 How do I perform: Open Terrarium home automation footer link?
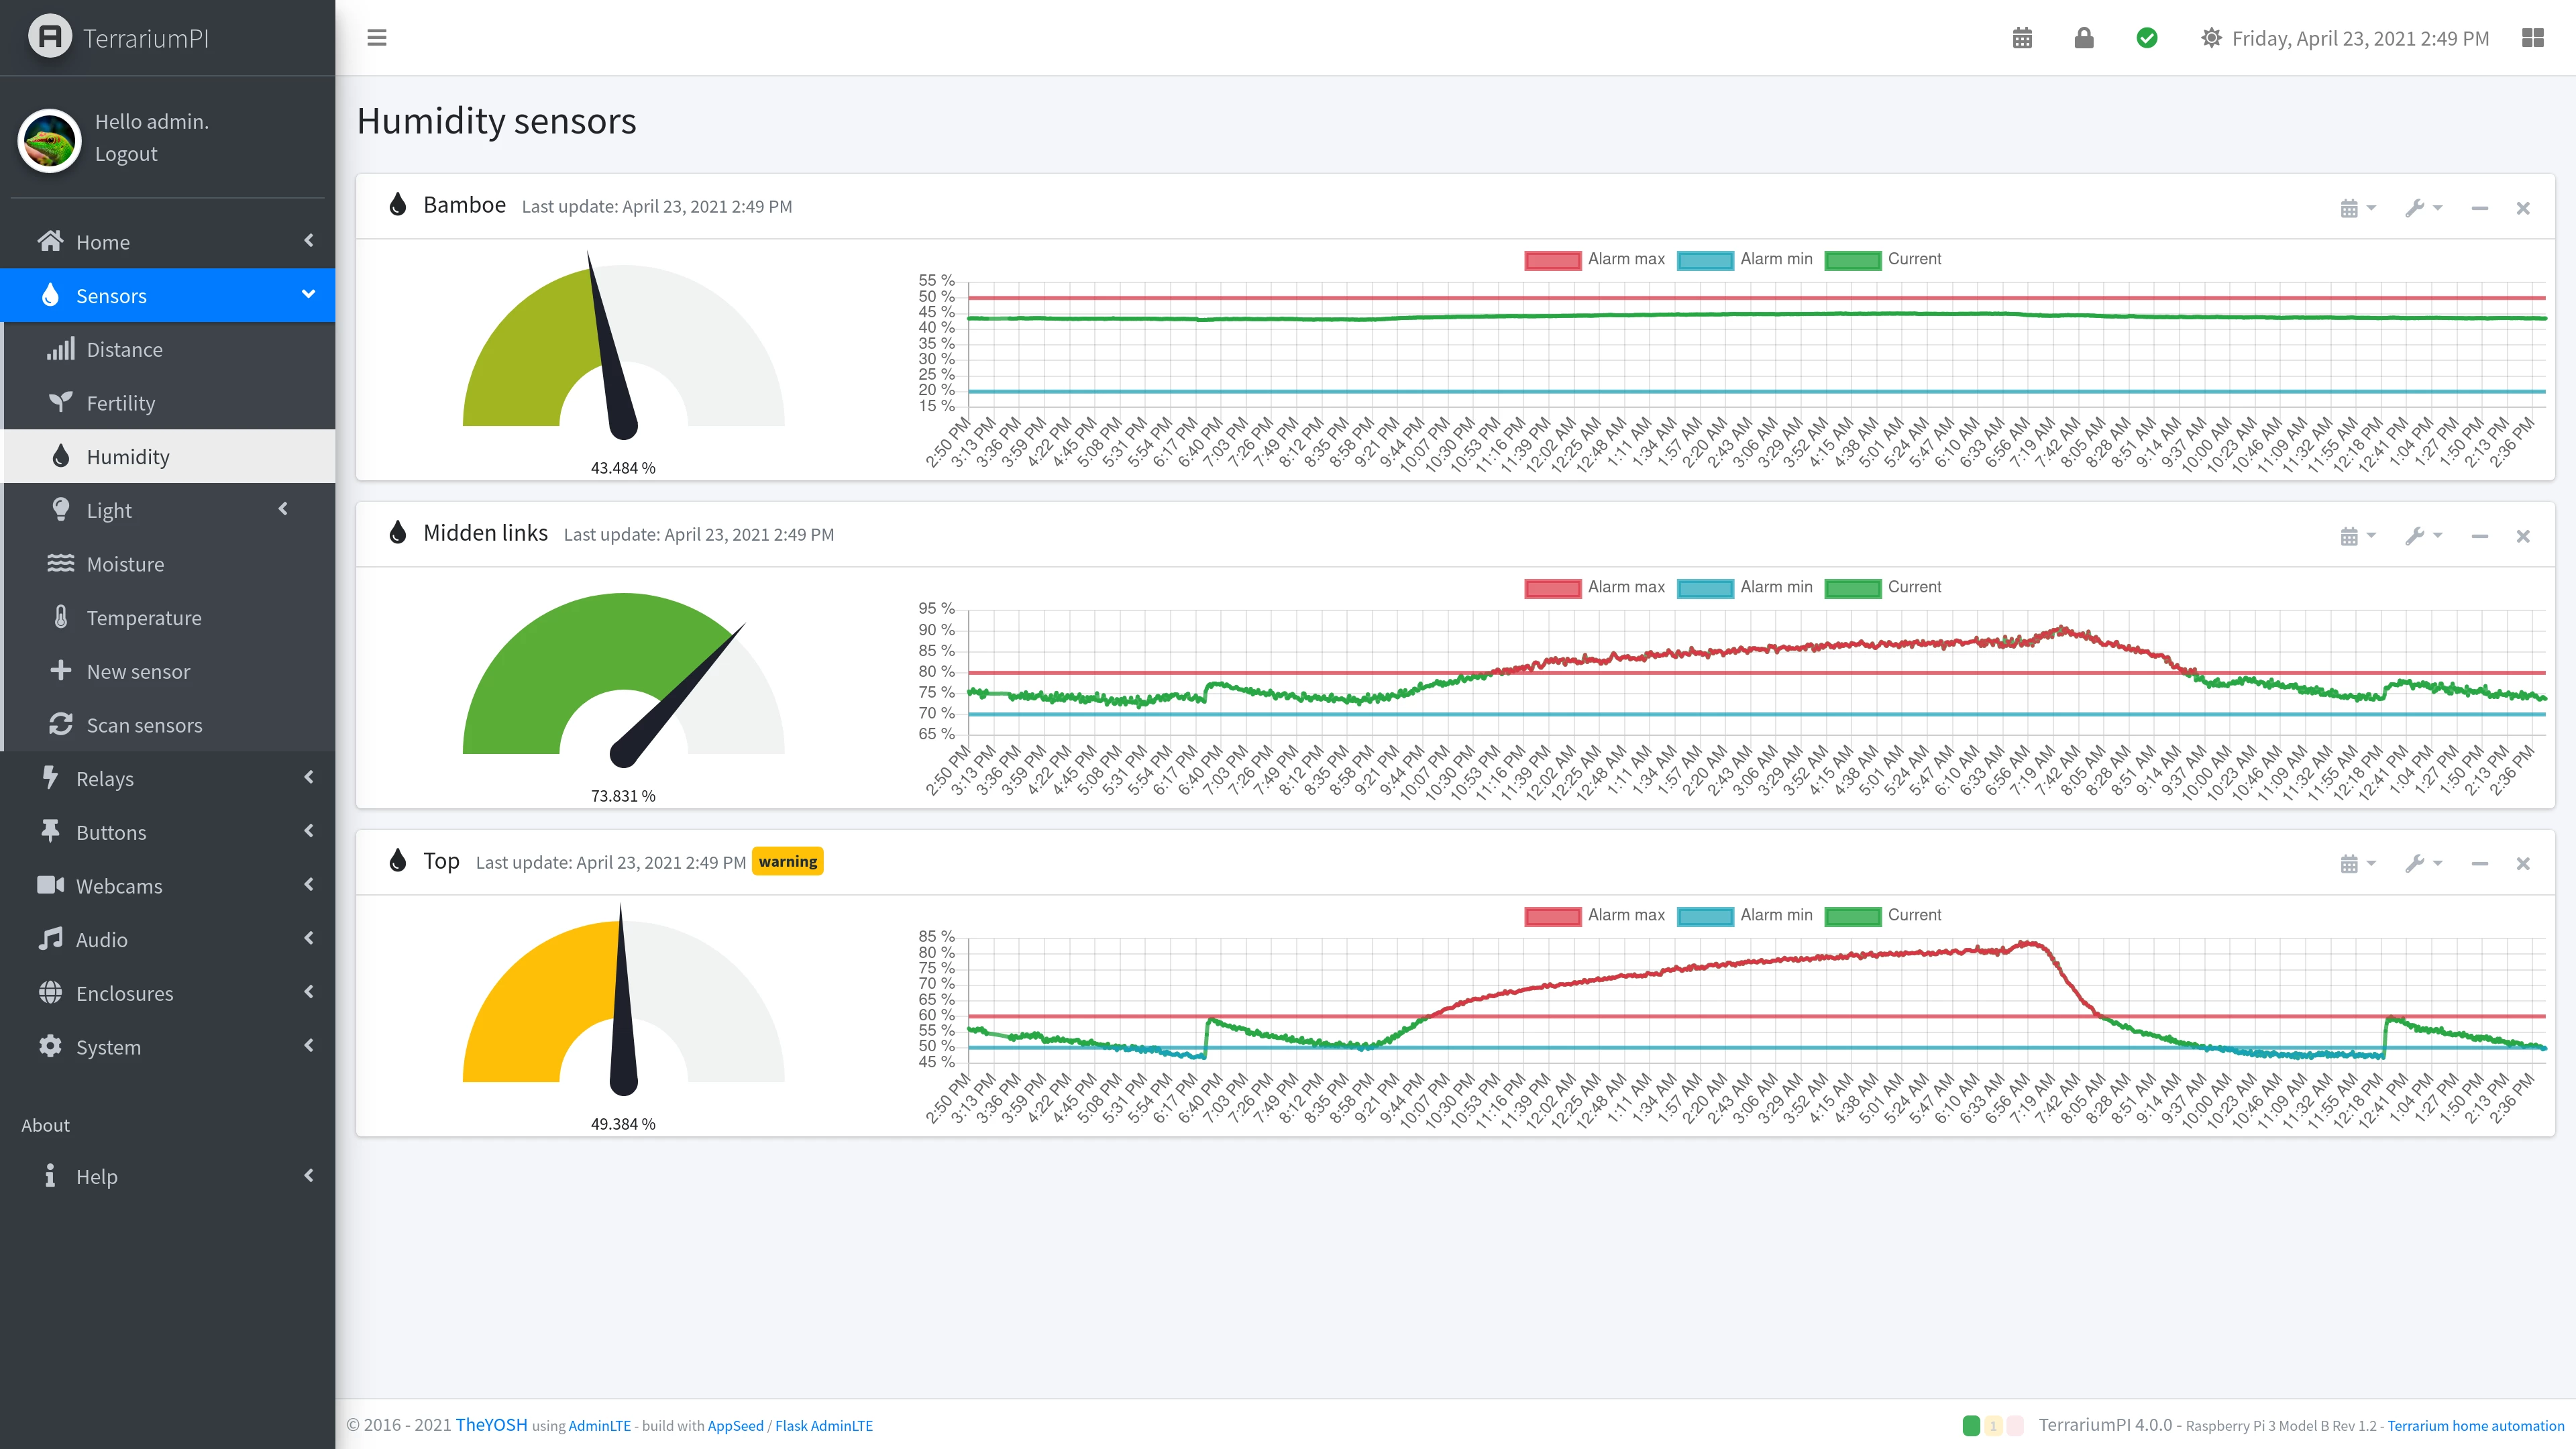pos(2475,1425)
